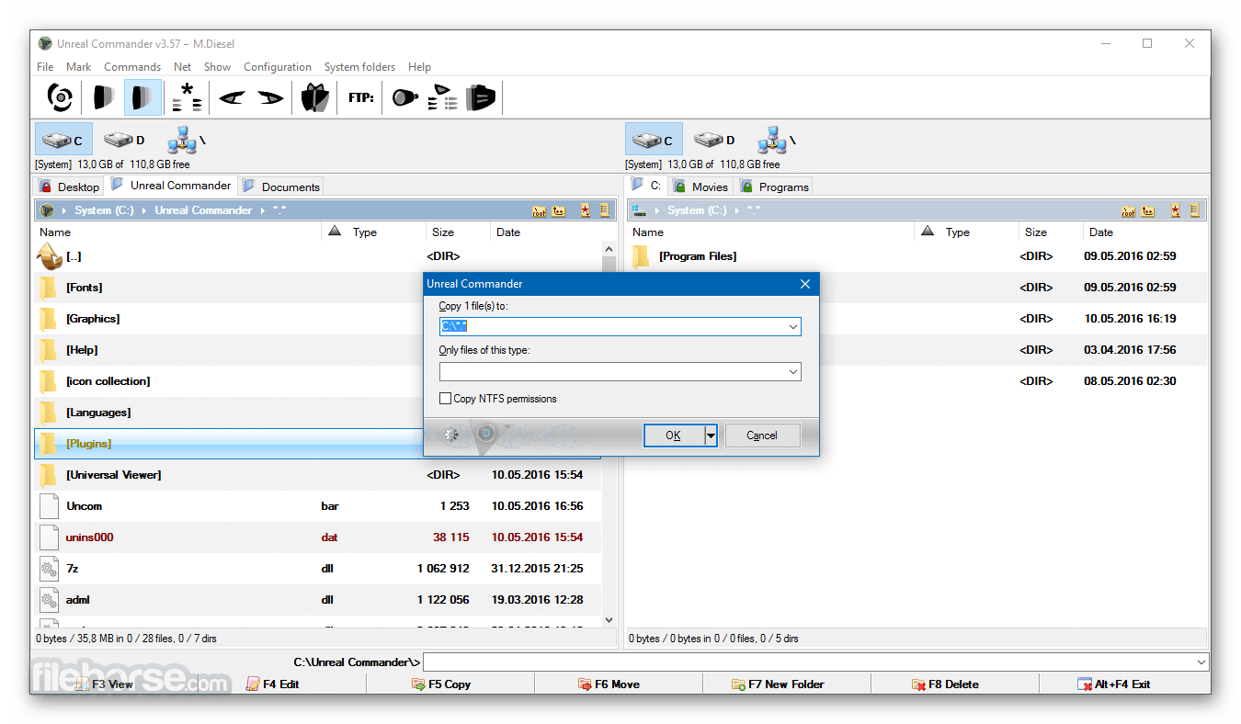Select drive D in the right panel
The width and height of the screenshot is (1241, 724).
[714, 140]
